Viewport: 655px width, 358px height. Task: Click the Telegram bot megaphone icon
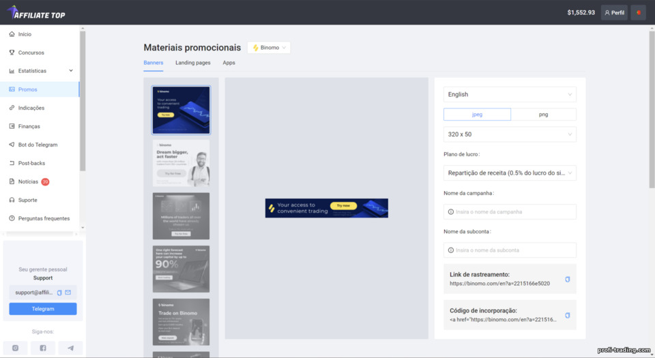[12, 145]
